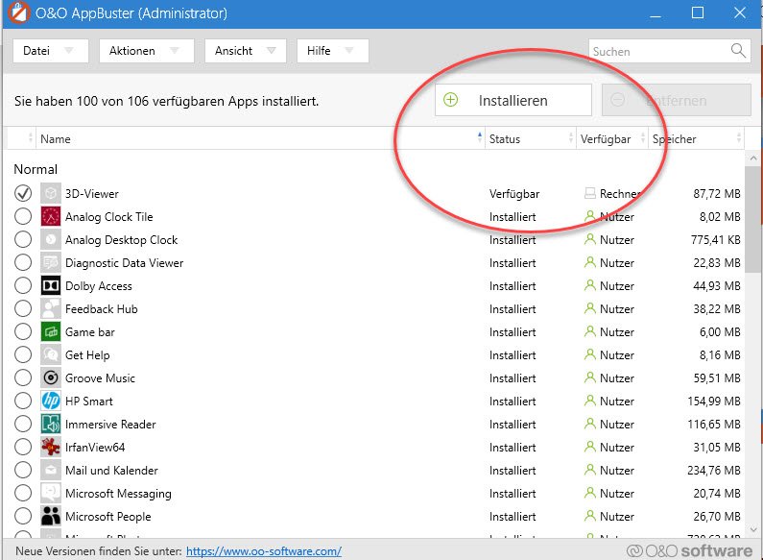
Task: Click the IrfanView64 app icon
Action: pyautogui.click(x=51, y=448)
